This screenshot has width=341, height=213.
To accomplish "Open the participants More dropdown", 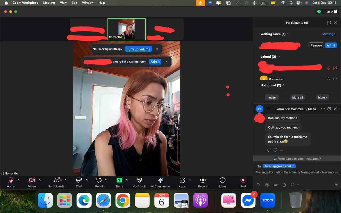I will (323, 97).
